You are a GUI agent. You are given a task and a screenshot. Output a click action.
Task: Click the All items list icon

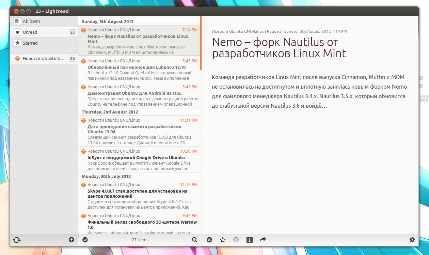pos(17,21)
